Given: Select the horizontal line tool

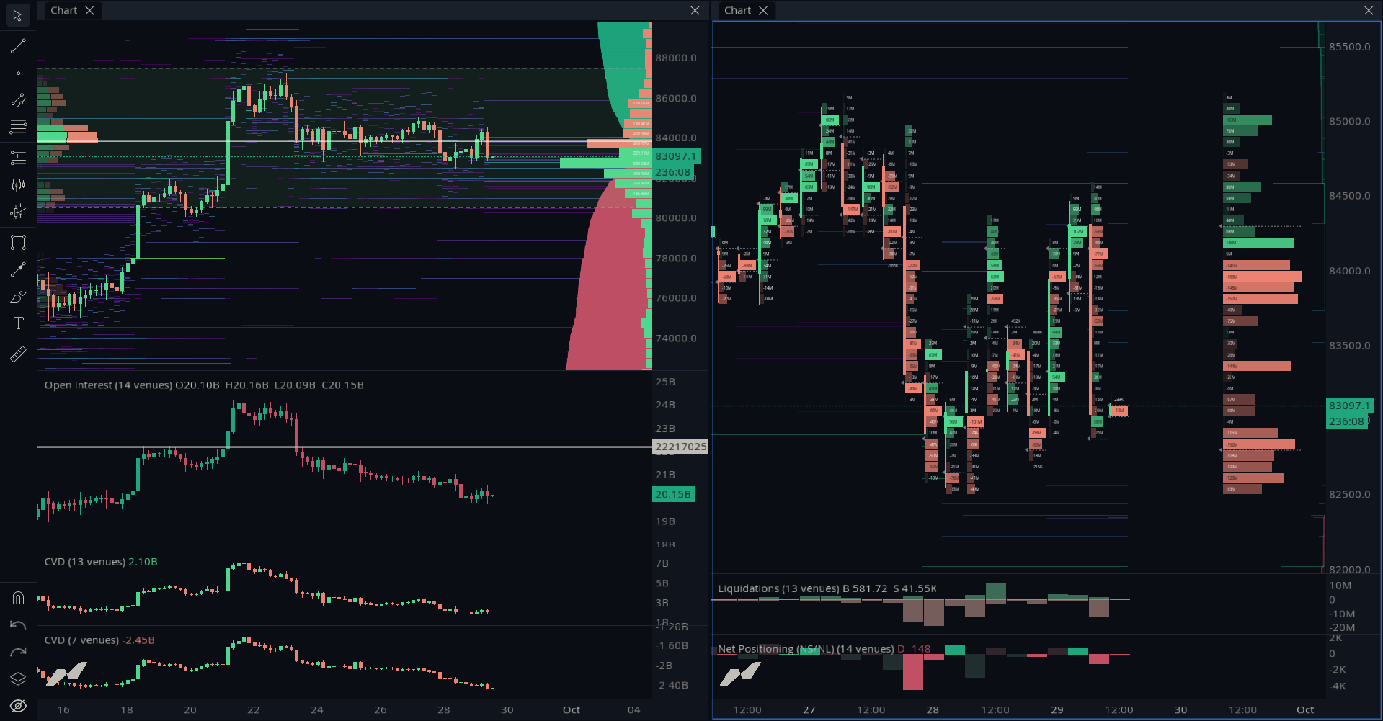Looking at the screenshot, I should [18, 73].
